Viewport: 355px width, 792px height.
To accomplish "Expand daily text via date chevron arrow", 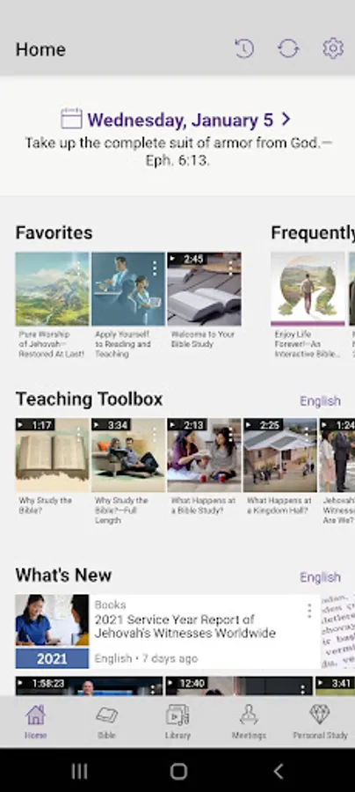I will [x=286, y=119].
